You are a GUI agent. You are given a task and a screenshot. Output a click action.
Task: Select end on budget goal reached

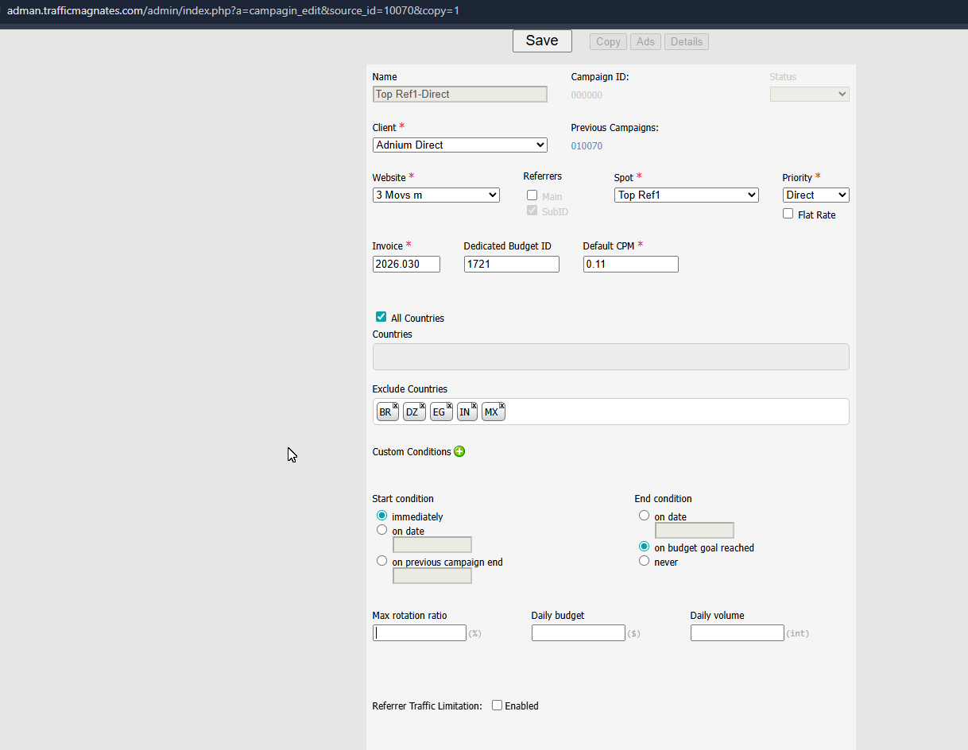[x=645, y=547]
